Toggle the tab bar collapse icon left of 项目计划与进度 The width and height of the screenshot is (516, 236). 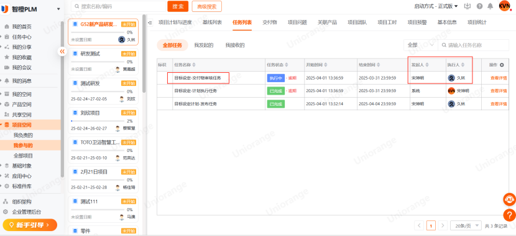tap(150, 22)
